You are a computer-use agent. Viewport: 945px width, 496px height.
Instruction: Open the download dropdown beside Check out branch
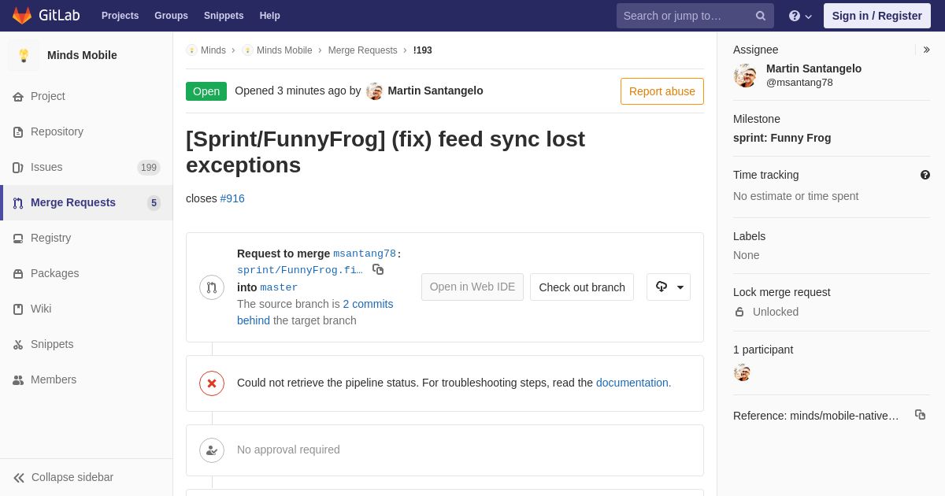669,287
